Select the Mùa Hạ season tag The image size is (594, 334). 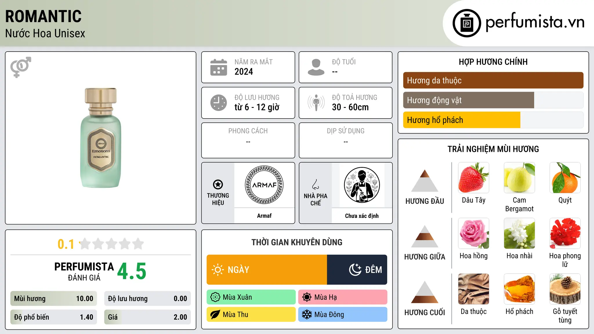[343, 297]
